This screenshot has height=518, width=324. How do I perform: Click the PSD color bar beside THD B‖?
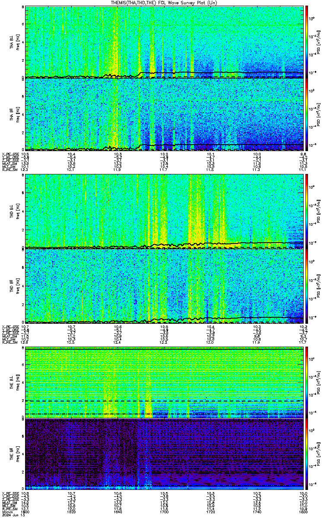tap(307, 286)
